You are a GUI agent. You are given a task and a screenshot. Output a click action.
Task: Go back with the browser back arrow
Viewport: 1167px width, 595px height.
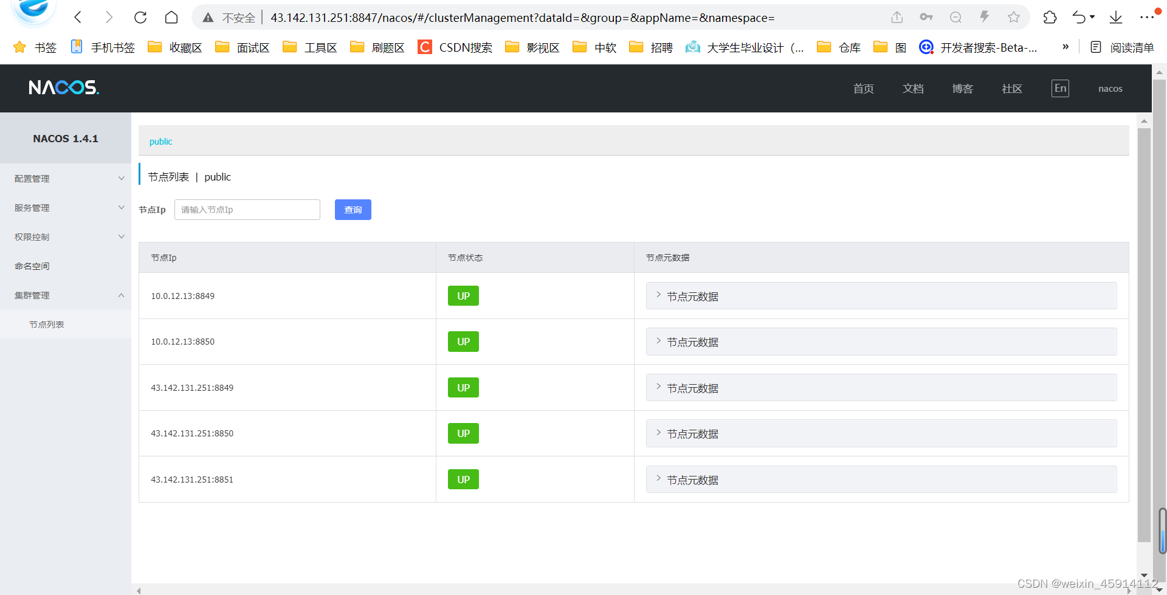click(78, 18)
